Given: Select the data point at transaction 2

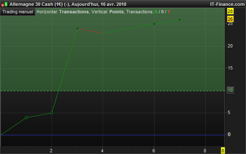Looking at the screenshot, I should pos(52,113).
